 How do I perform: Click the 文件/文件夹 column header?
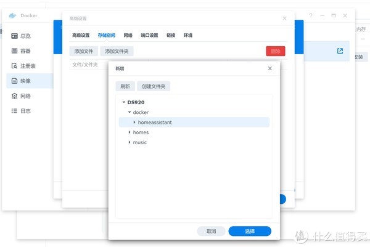[x=85, y=64]
